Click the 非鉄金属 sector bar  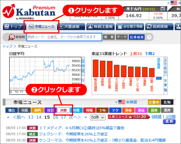click(110, 69)
